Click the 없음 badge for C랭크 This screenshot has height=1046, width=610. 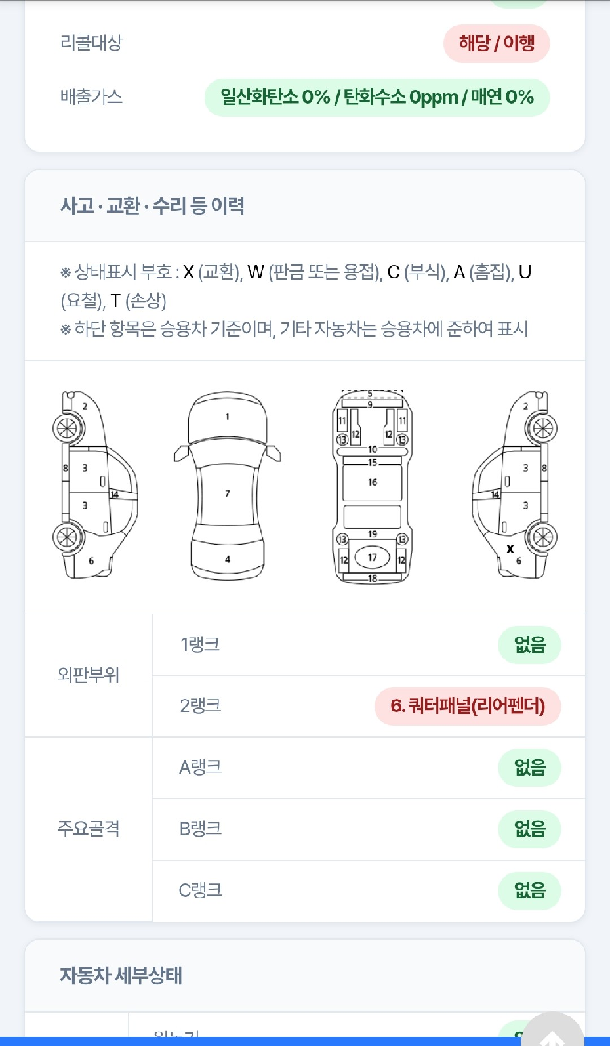coord(530,890)
